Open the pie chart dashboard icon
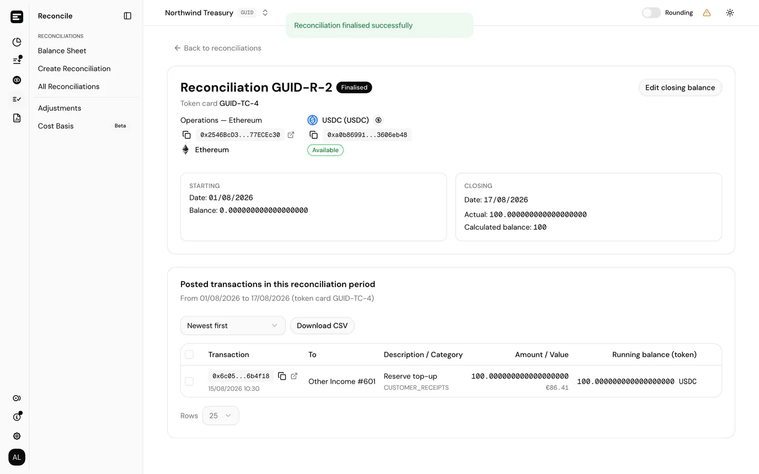 [17, 42]
